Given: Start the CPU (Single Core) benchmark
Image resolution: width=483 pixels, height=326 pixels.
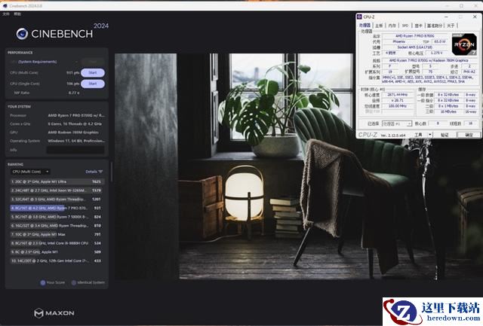Looking at the screenshot, I should coord(93,84).
